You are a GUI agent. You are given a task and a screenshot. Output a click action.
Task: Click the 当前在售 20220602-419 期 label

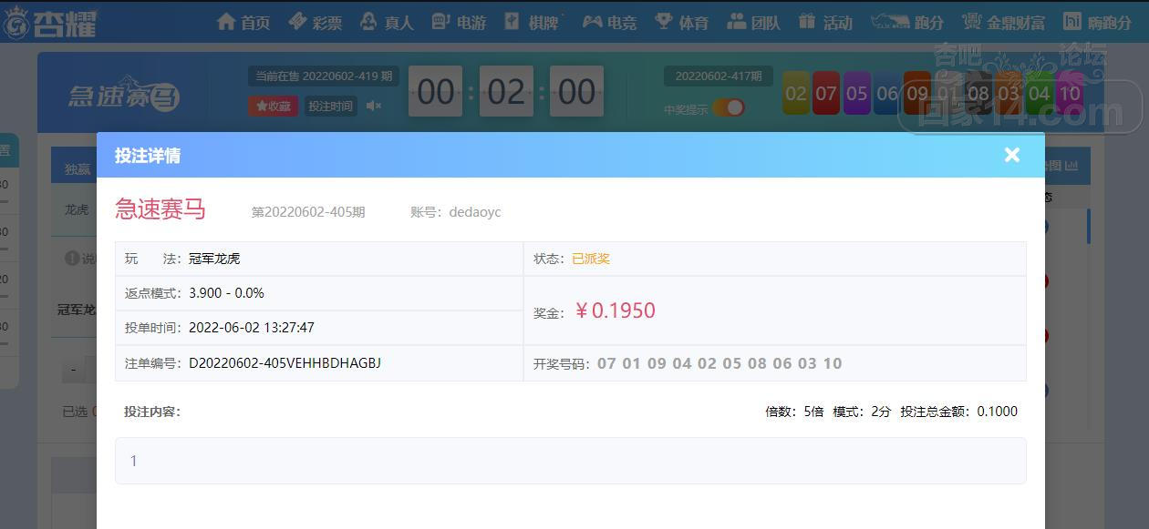click(x=324, y=76)
